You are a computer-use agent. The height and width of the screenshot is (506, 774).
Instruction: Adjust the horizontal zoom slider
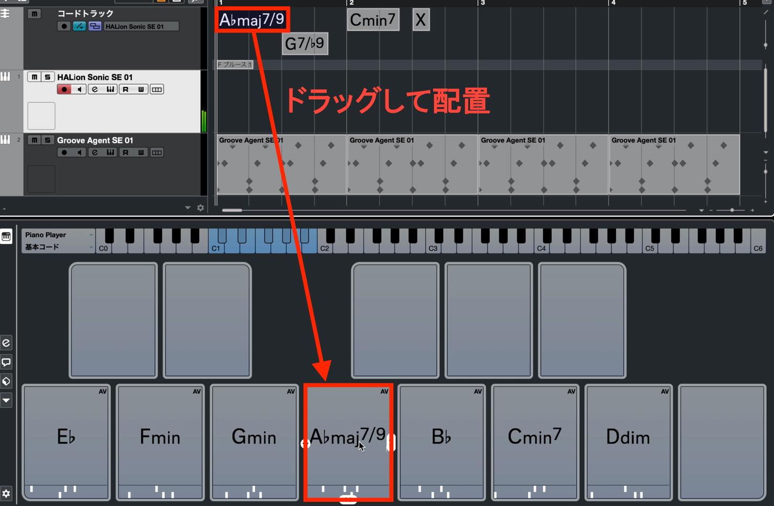pos(732,210)
